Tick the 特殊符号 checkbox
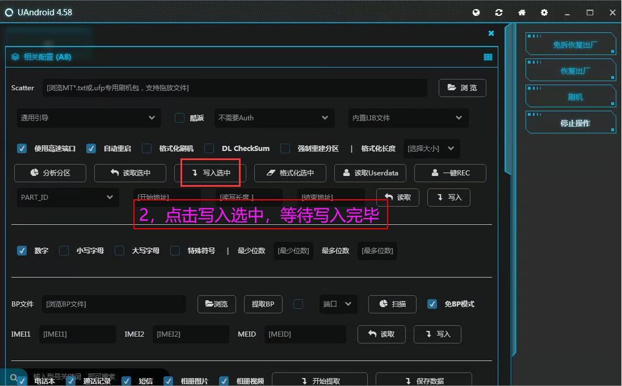The image size is (622, 386). (x=175, y=251)
